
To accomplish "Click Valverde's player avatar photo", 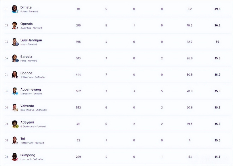I will 15,108.
